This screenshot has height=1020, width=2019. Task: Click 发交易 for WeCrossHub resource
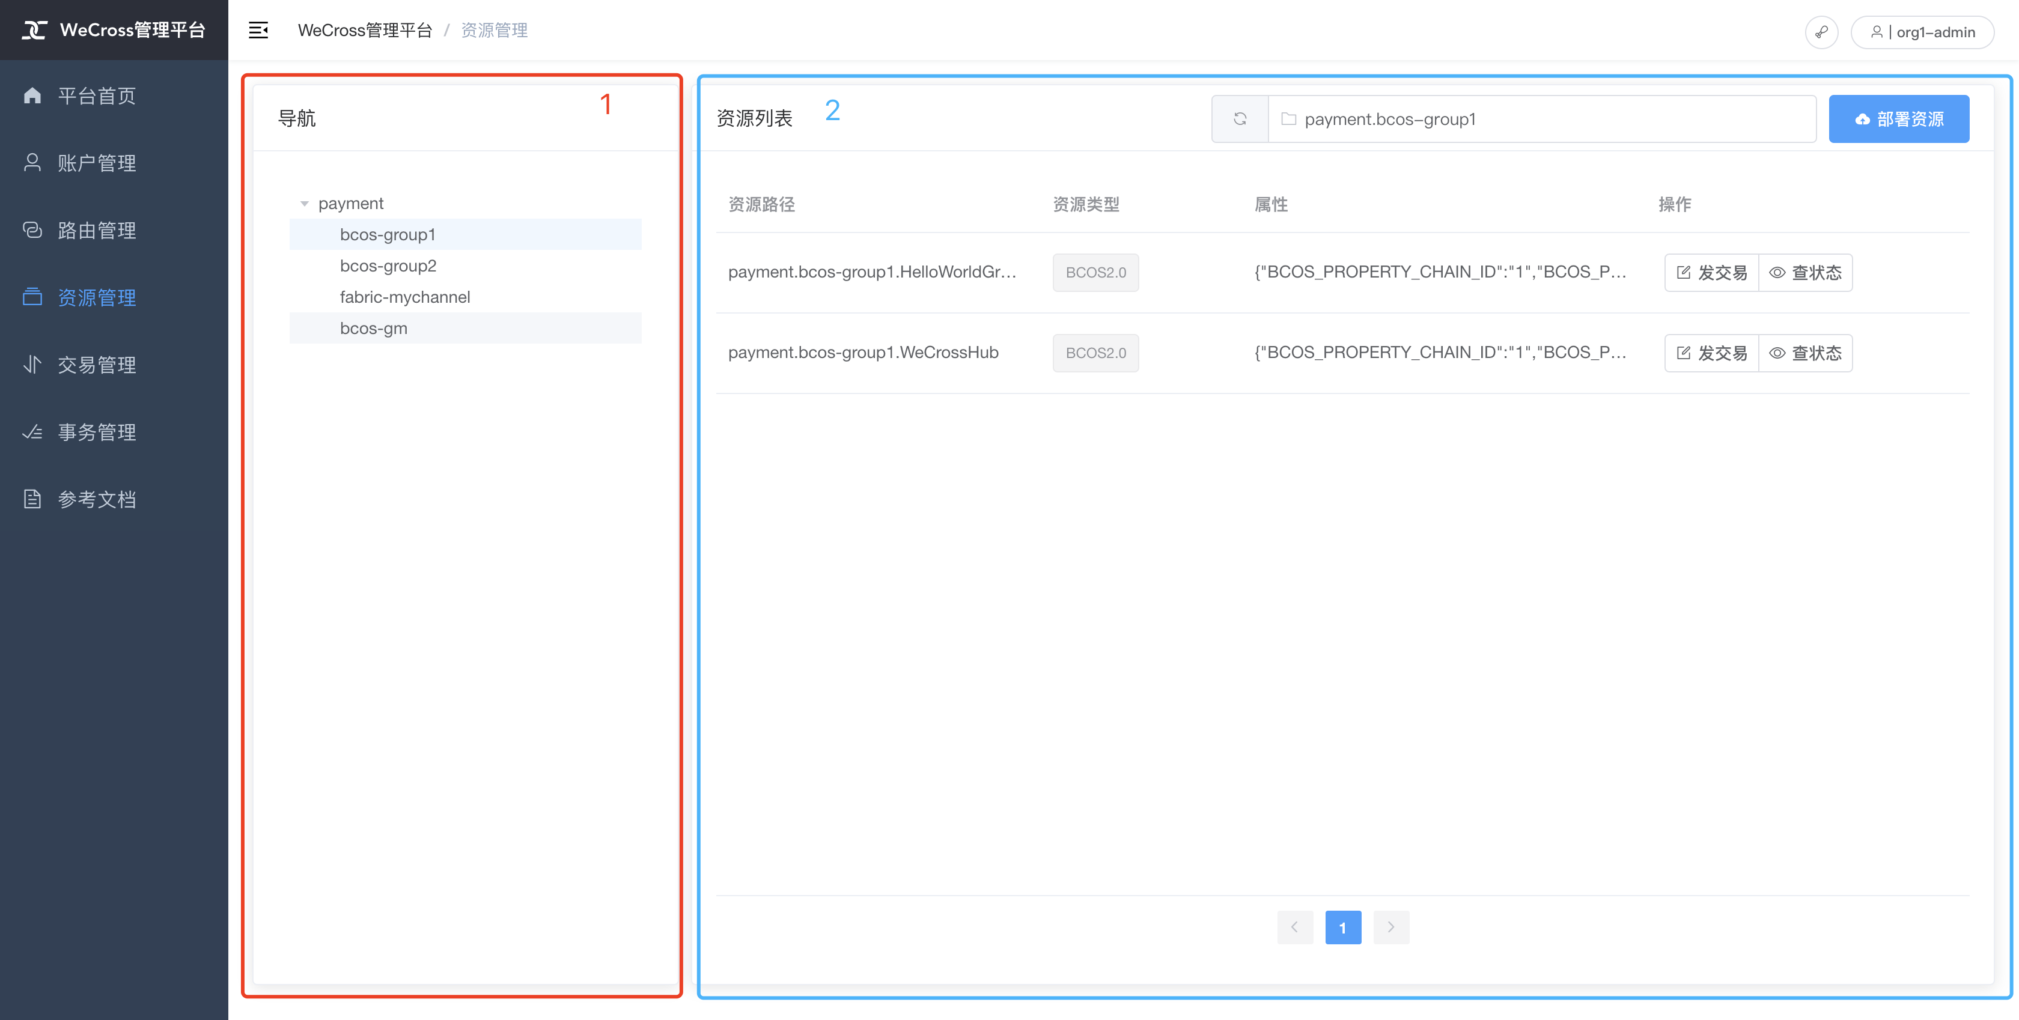[x=1712, y=353]
